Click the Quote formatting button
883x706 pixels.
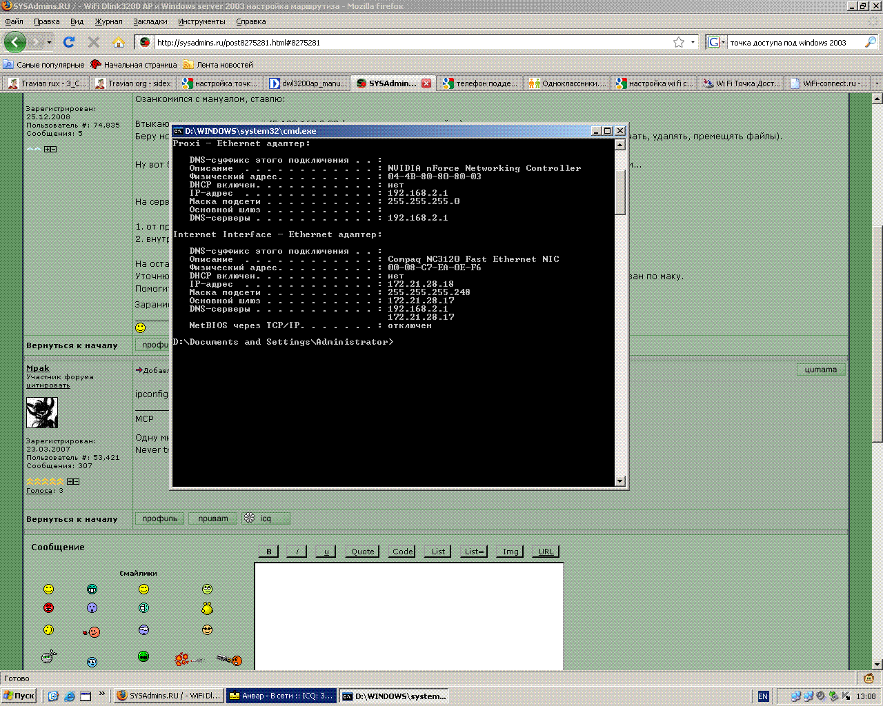click(363, 552)
